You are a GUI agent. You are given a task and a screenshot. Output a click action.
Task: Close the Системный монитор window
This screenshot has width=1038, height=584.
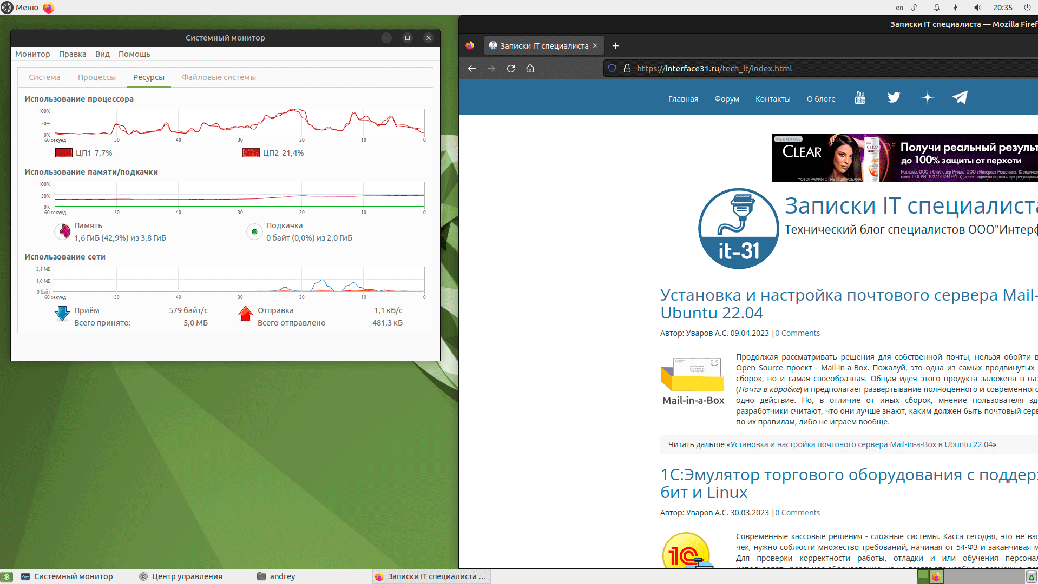pyautogui.click(x=429, y=38)
